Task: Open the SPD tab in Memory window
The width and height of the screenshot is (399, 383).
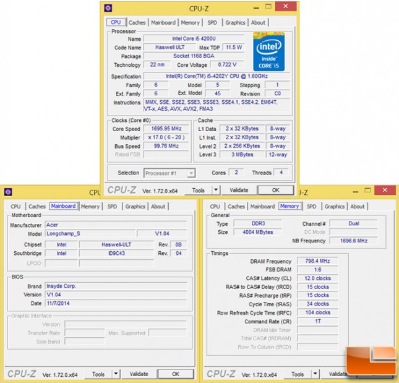Action: click(311, 207)
